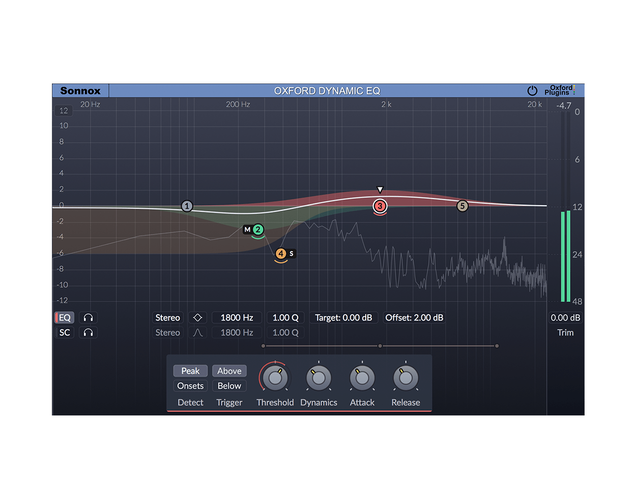Click the Dynamics knob
635x499 pixels.
tap(319, 378)
